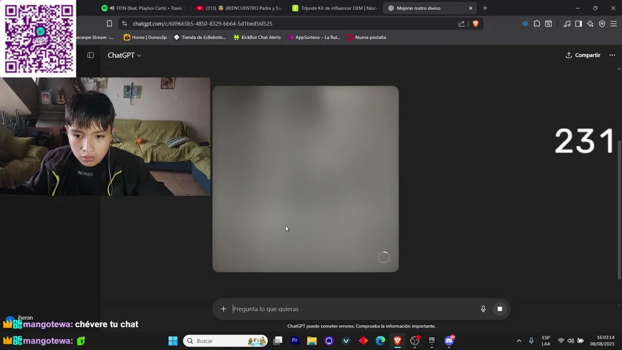The width and height of the screenshot is (622, 350).
Task: Open the blurred generating image thumbnail
Action: (306, 179)
